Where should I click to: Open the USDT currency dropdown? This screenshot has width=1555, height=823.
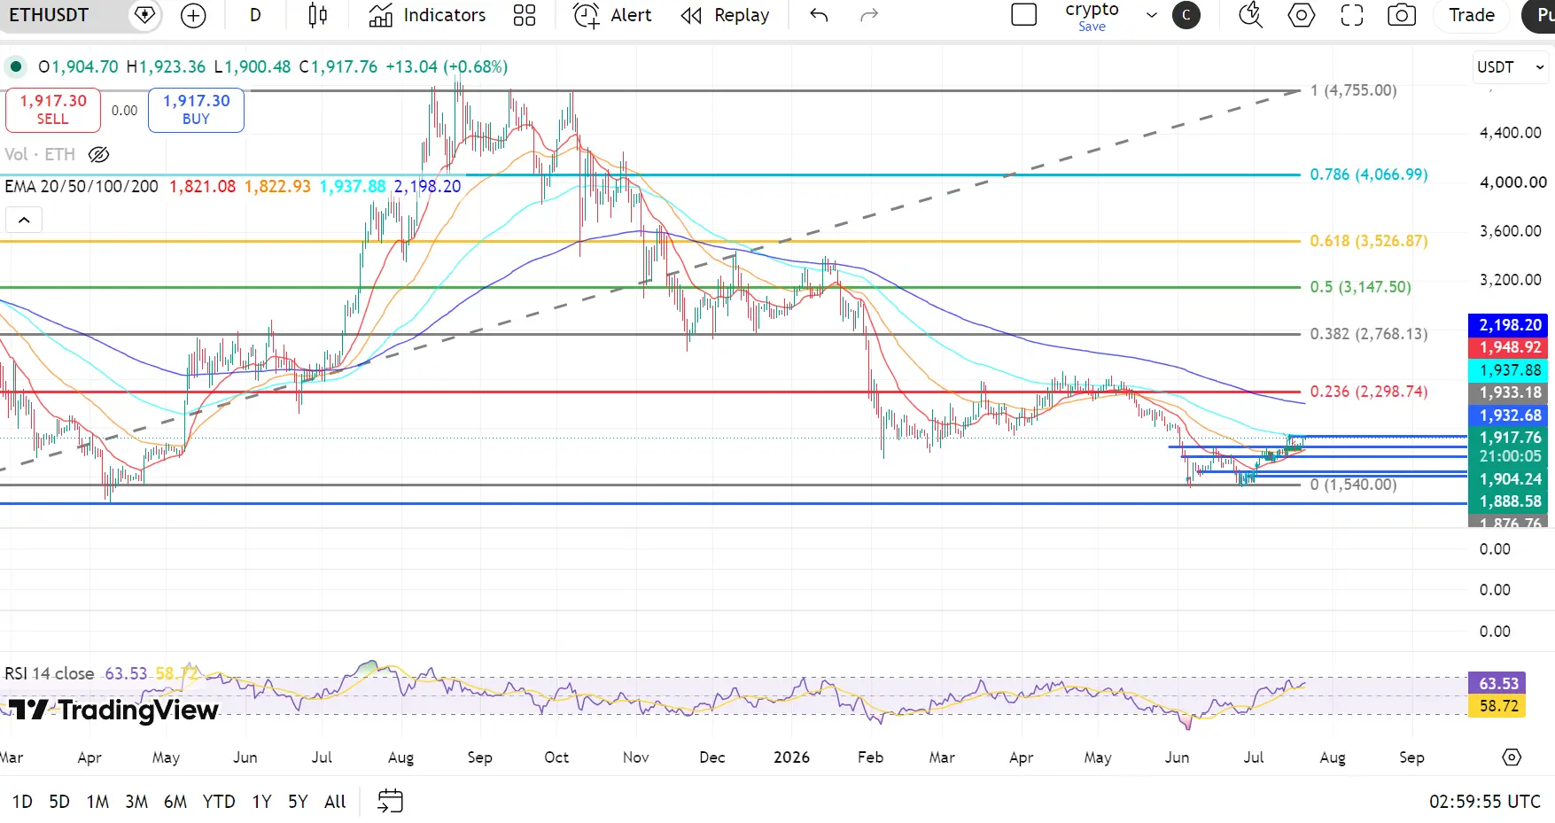[1511, 67]
